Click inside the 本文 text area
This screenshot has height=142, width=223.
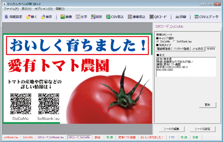186,67
